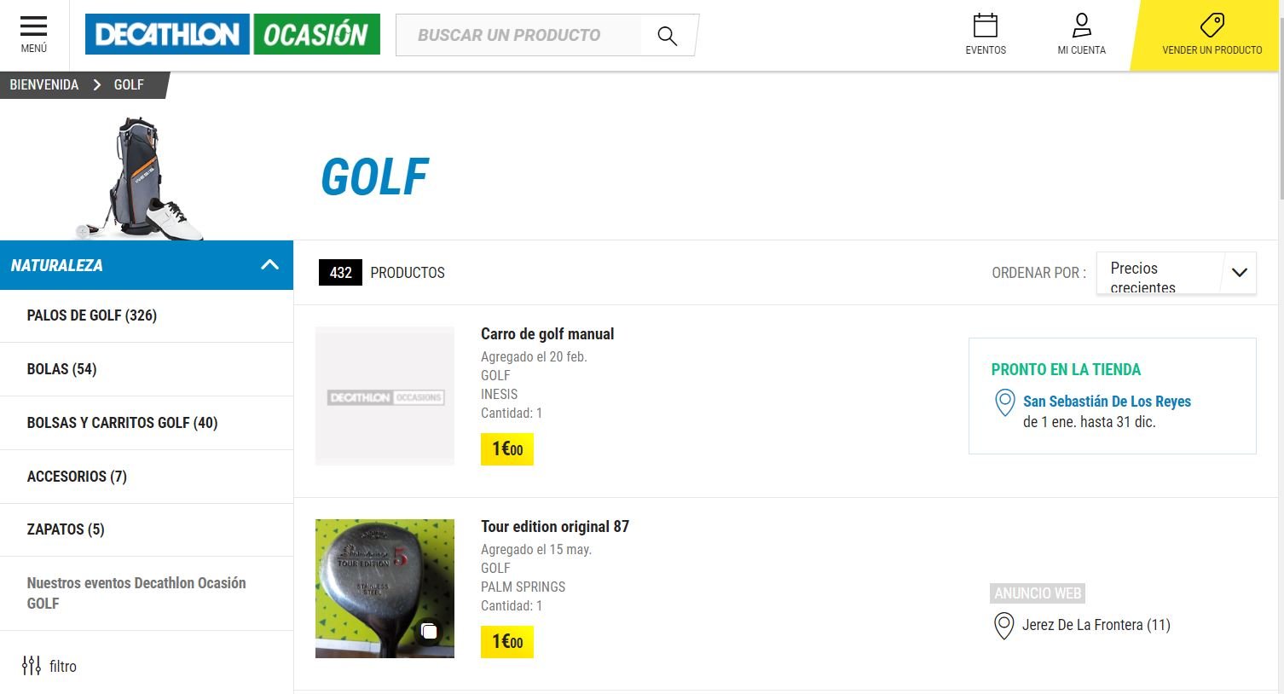Image resolution: width=1284 pixels, height=694 pixels.
Task: Click the filtro sliders icon
Action: 32,666
